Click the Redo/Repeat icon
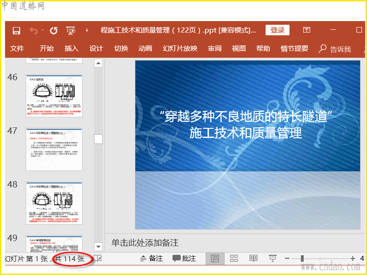 pos(54,30)
